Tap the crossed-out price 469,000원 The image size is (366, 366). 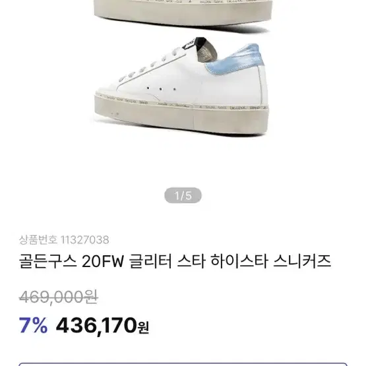tap(58, 297)
